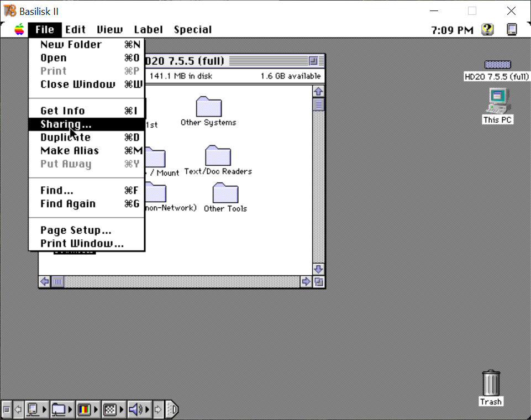Click the horizontal scrollbar thumb
Image resolution: width=531 pixels, height=420 pixels.
click(58, 282)
